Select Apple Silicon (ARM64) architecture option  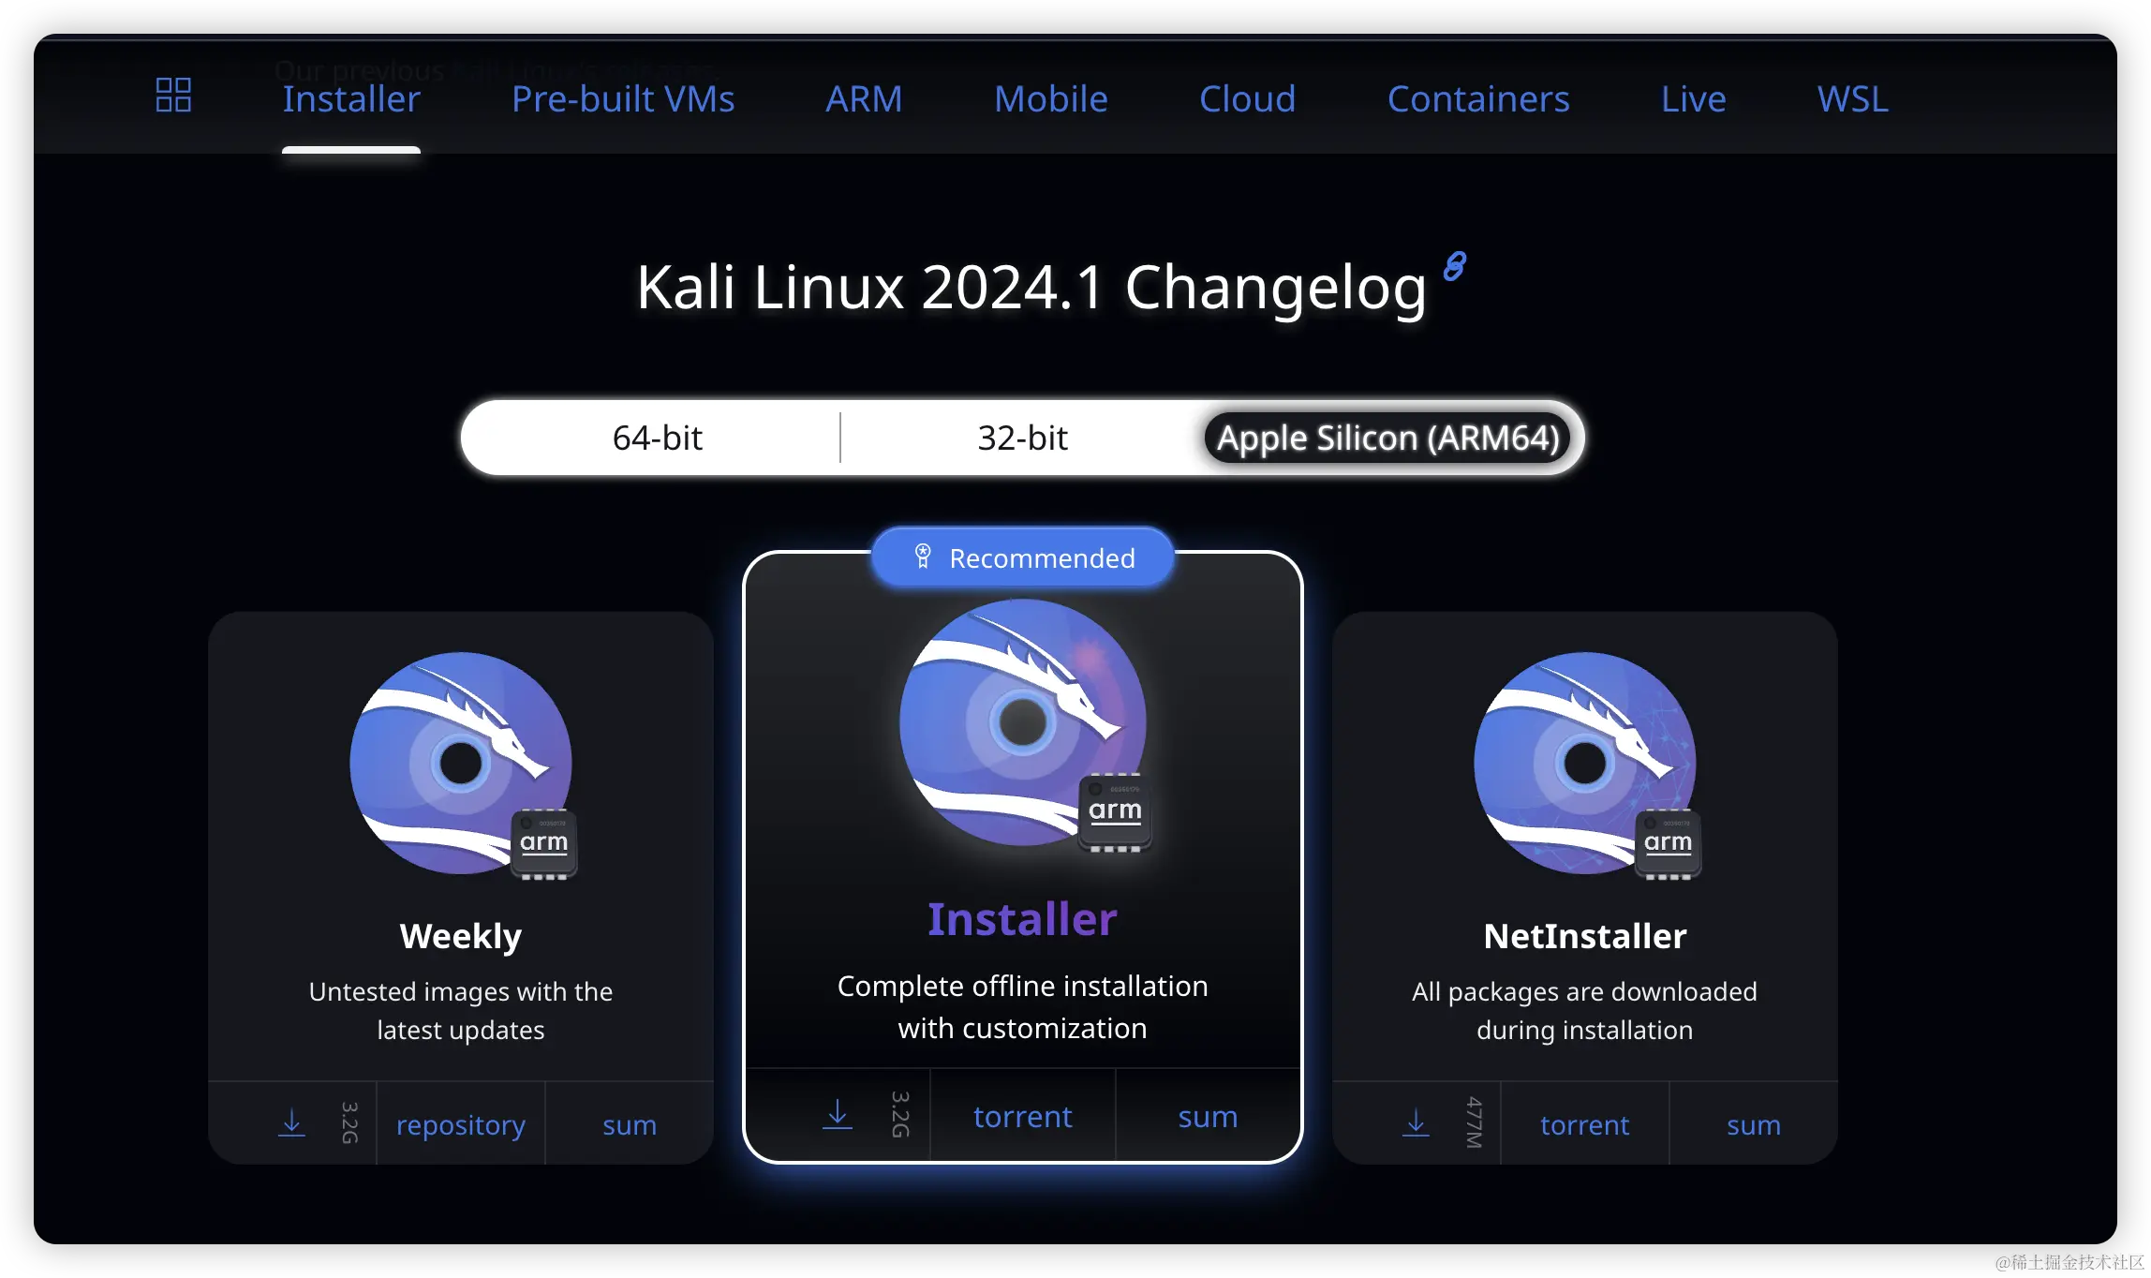1387,438
